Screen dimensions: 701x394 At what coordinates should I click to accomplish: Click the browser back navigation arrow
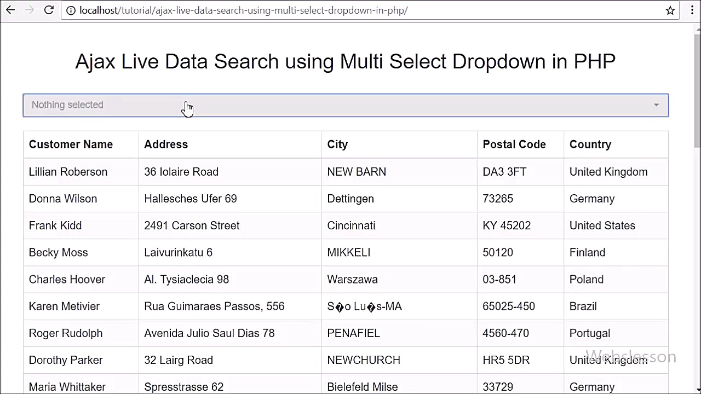(10, 10)
